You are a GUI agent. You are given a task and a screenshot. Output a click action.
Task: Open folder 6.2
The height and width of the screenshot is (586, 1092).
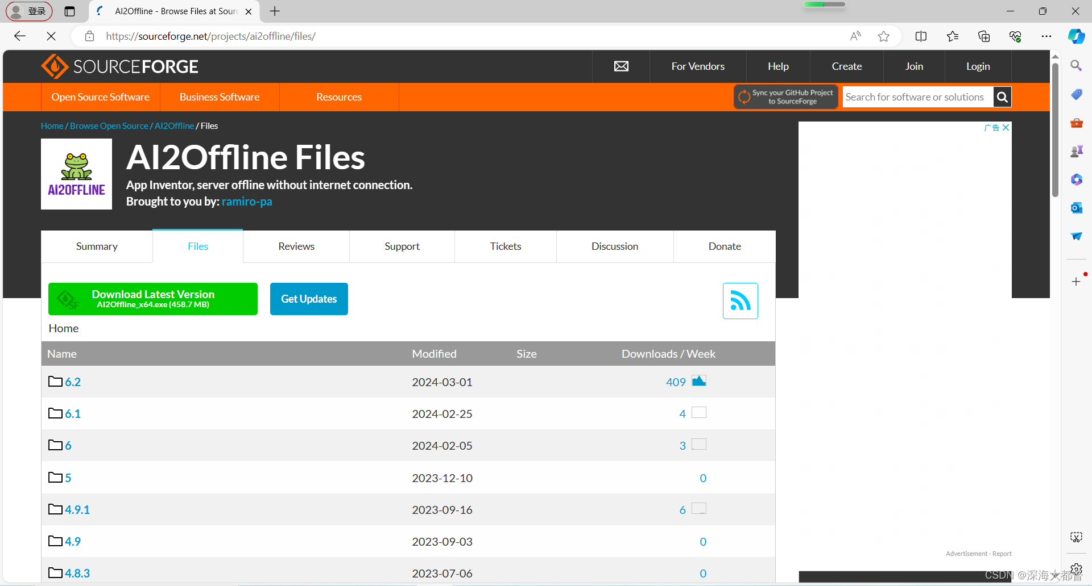[73, 382]
